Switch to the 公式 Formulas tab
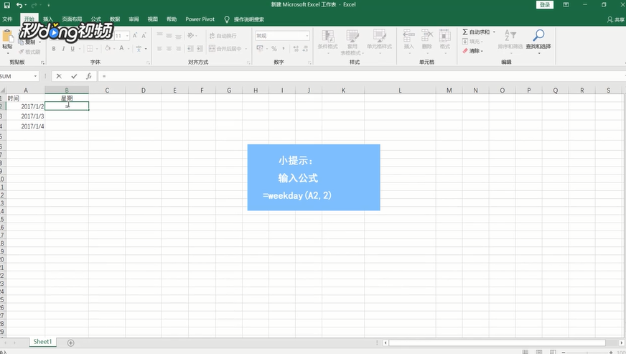626x354 pixels. 95,19
